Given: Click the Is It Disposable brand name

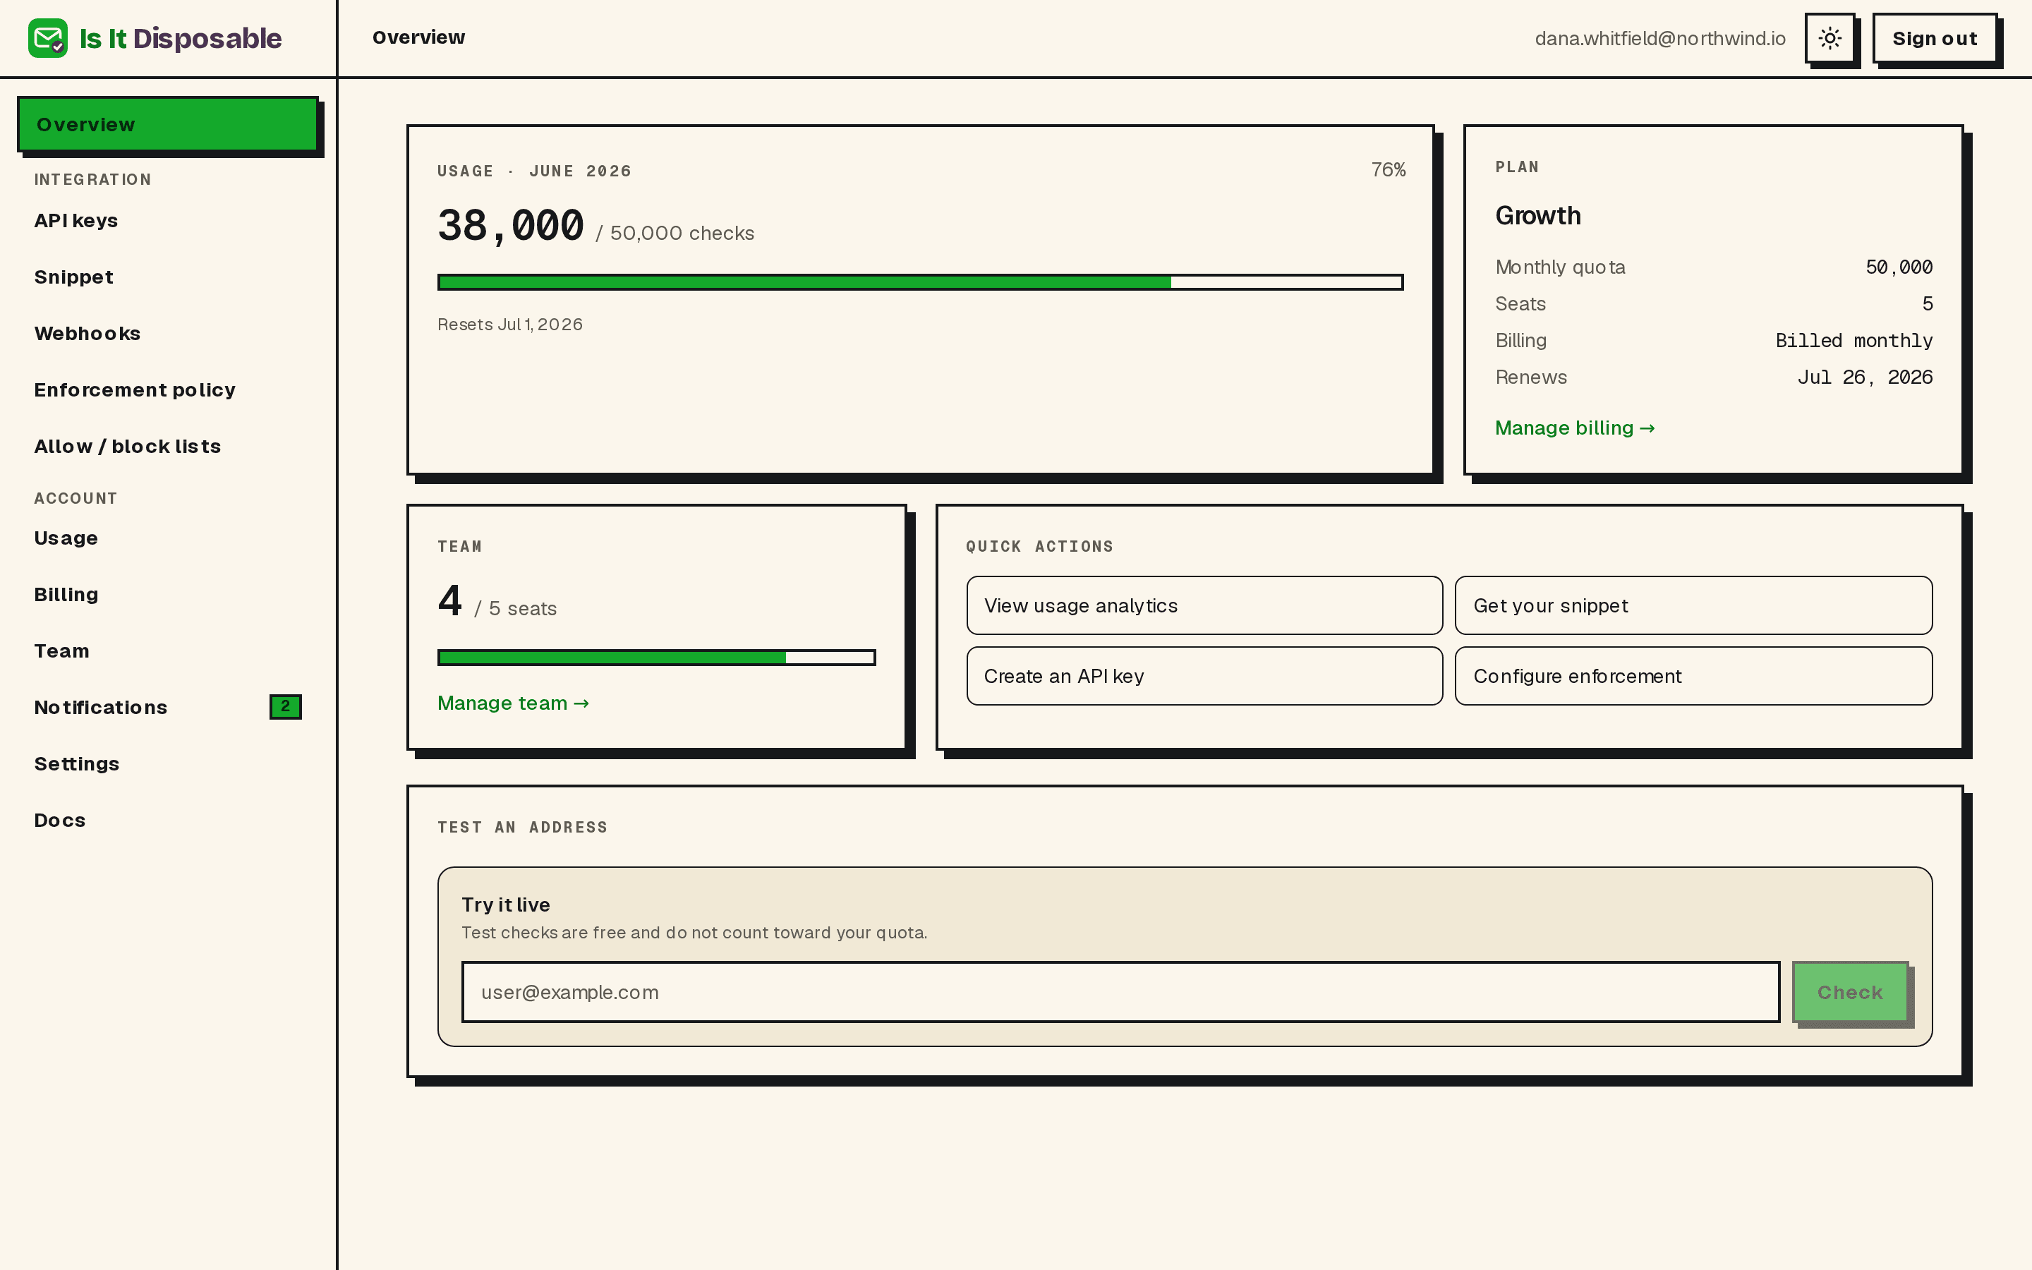Looking at the screenshot, I should tap(181, 39).
